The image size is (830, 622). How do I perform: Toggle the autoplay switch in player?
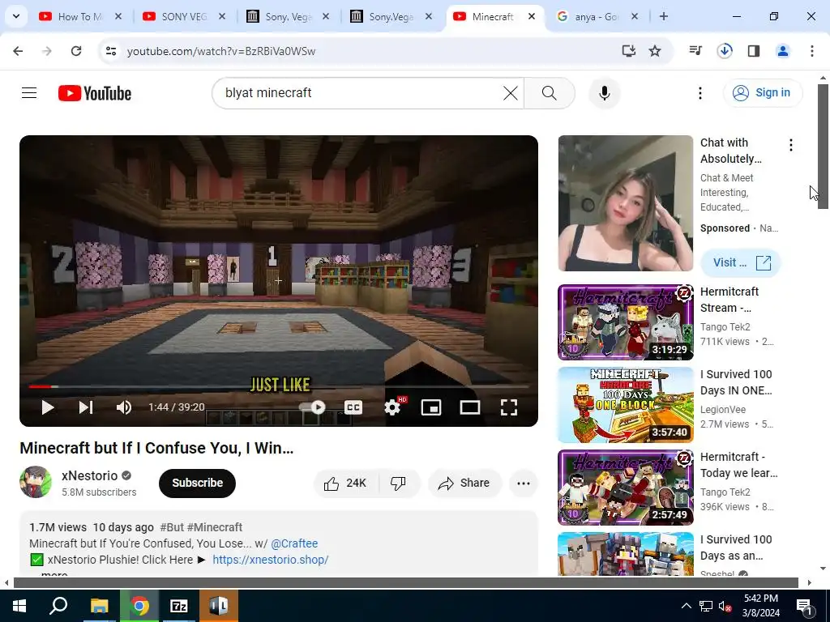tap(312, 407)
